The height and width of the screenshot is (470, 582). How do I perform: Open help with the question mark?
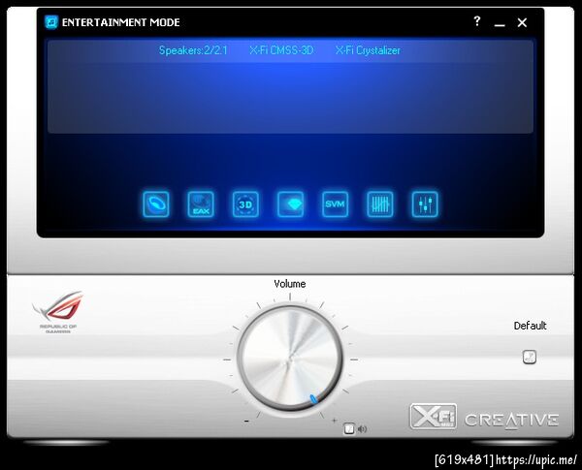(x=477, y=21)
